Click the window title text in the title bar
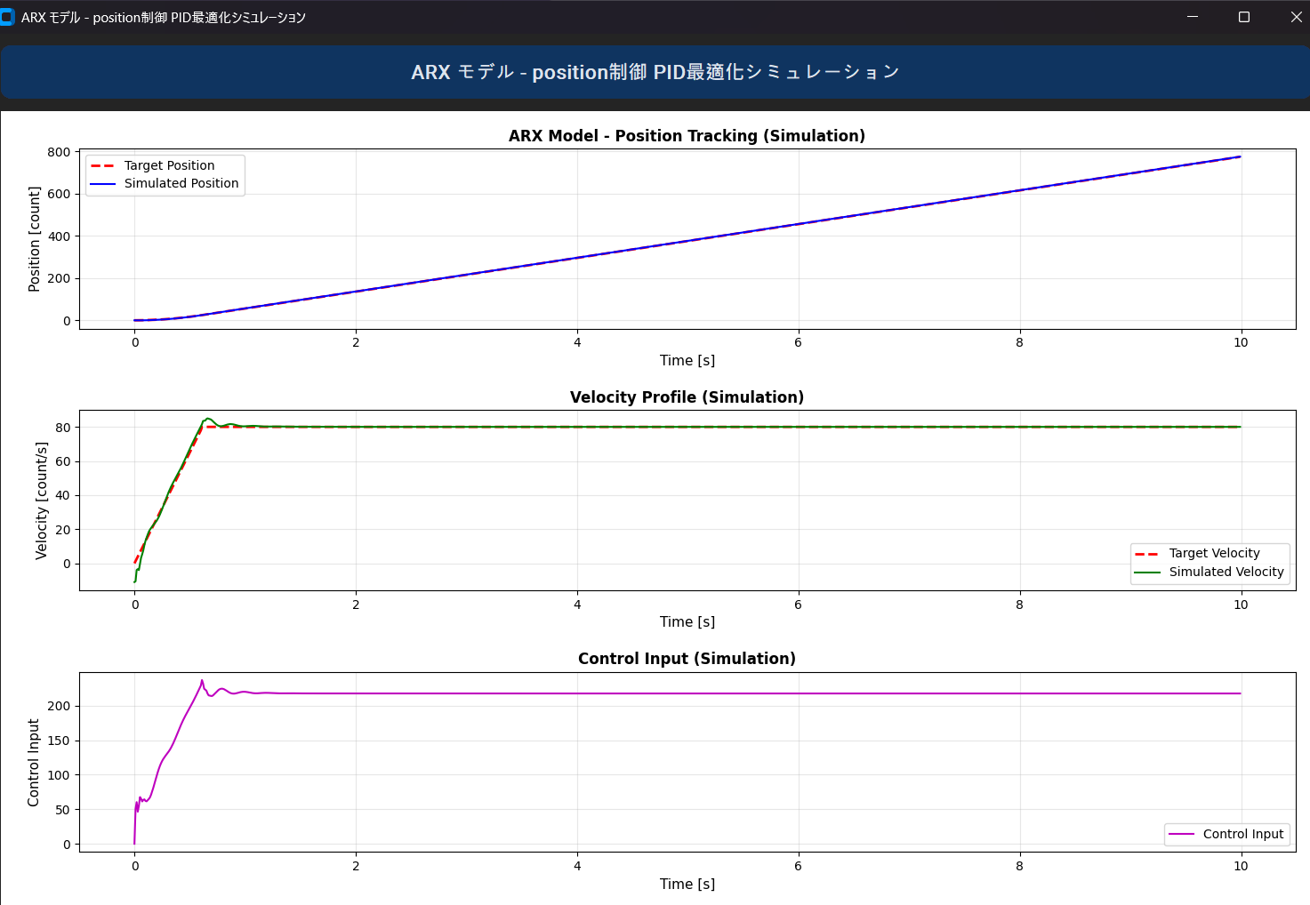Viewport: 1310px width, 905px height. click(x=164, y=17)
